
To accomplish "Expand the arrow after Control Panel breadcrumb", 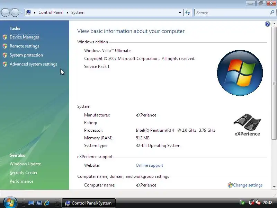I will click(x=67, y=12).
